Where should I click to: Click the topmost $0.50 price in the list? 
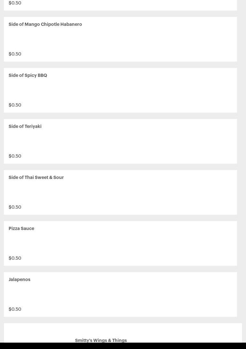coord(15,3)
